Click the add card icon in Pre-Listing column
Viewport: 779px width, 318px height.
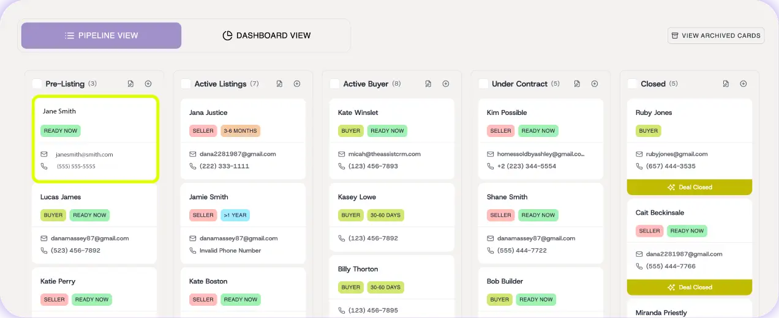148,84
